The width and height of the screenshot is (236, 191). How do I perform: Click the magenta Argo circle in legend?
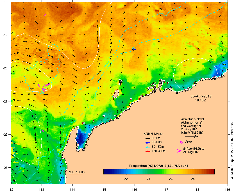[181, 142]
